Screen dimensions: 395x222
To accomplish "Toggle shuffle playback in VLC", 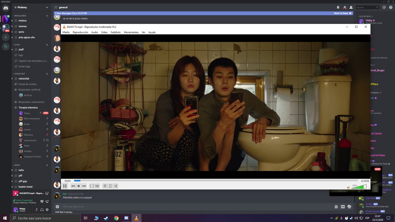I will pyautogui.click(x=116, y=186).
